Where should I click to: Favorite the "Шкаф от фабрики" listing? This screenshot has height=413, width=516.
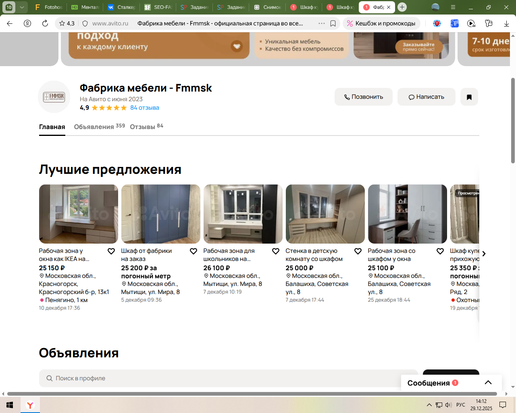[193, 251]
